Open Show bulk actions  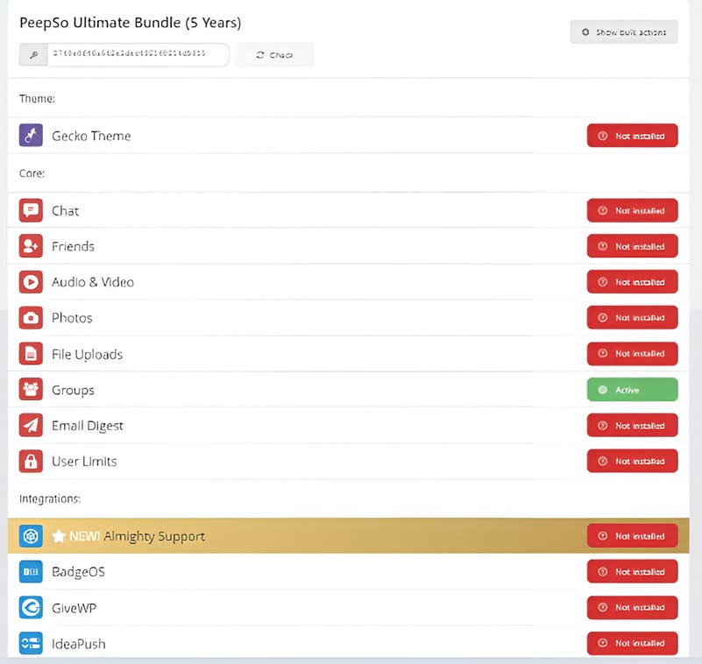click(x=623, y=32)
